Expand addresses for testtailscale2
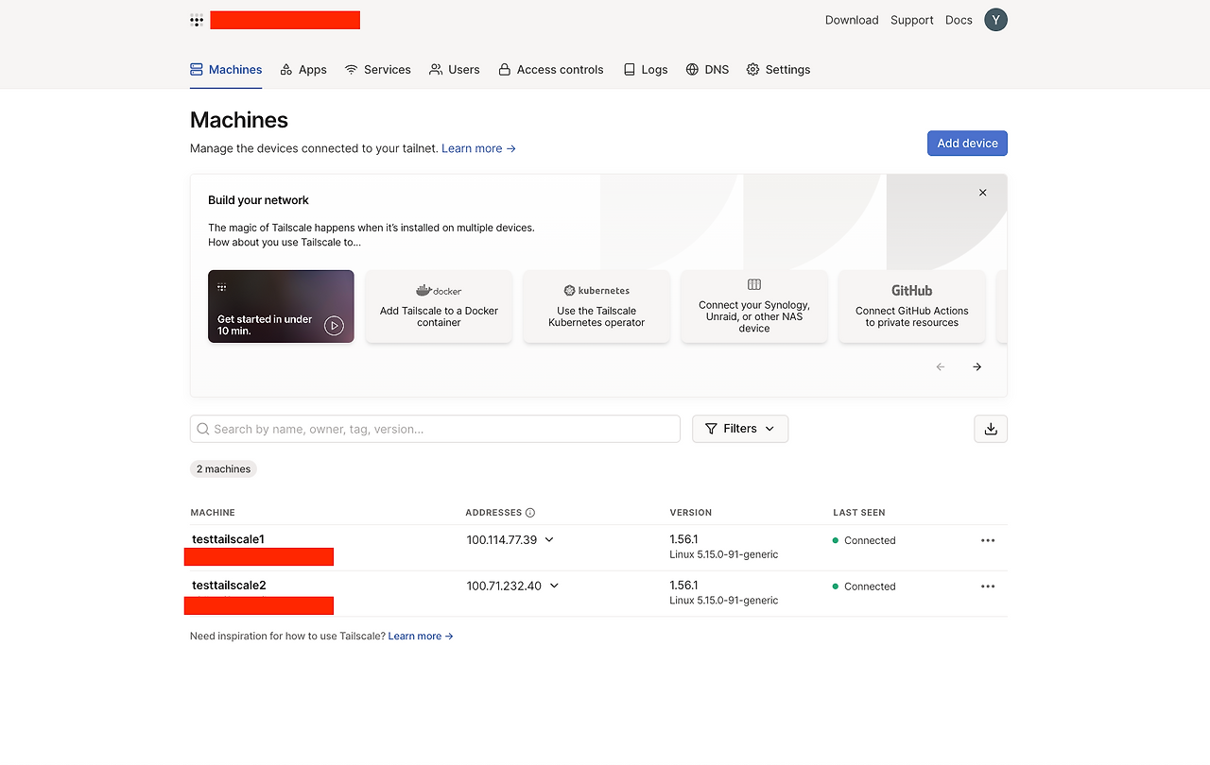Image resolution: width=1210 pixels, height=765 pixels. 554,586
